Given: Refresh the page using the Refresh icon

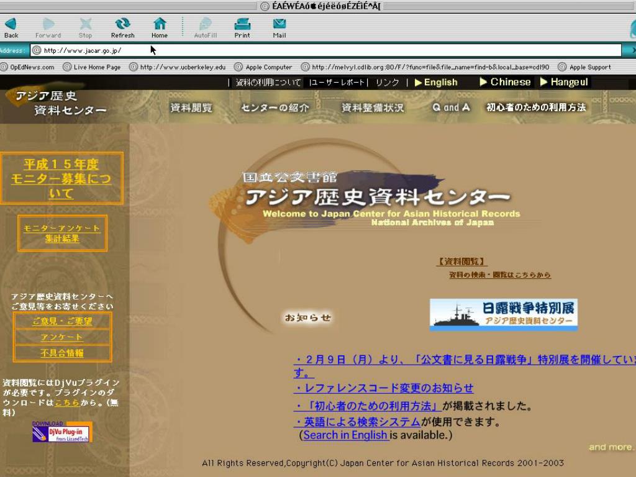Looking at the screenshot, I should pyautogui.click(x=122, y=24).
